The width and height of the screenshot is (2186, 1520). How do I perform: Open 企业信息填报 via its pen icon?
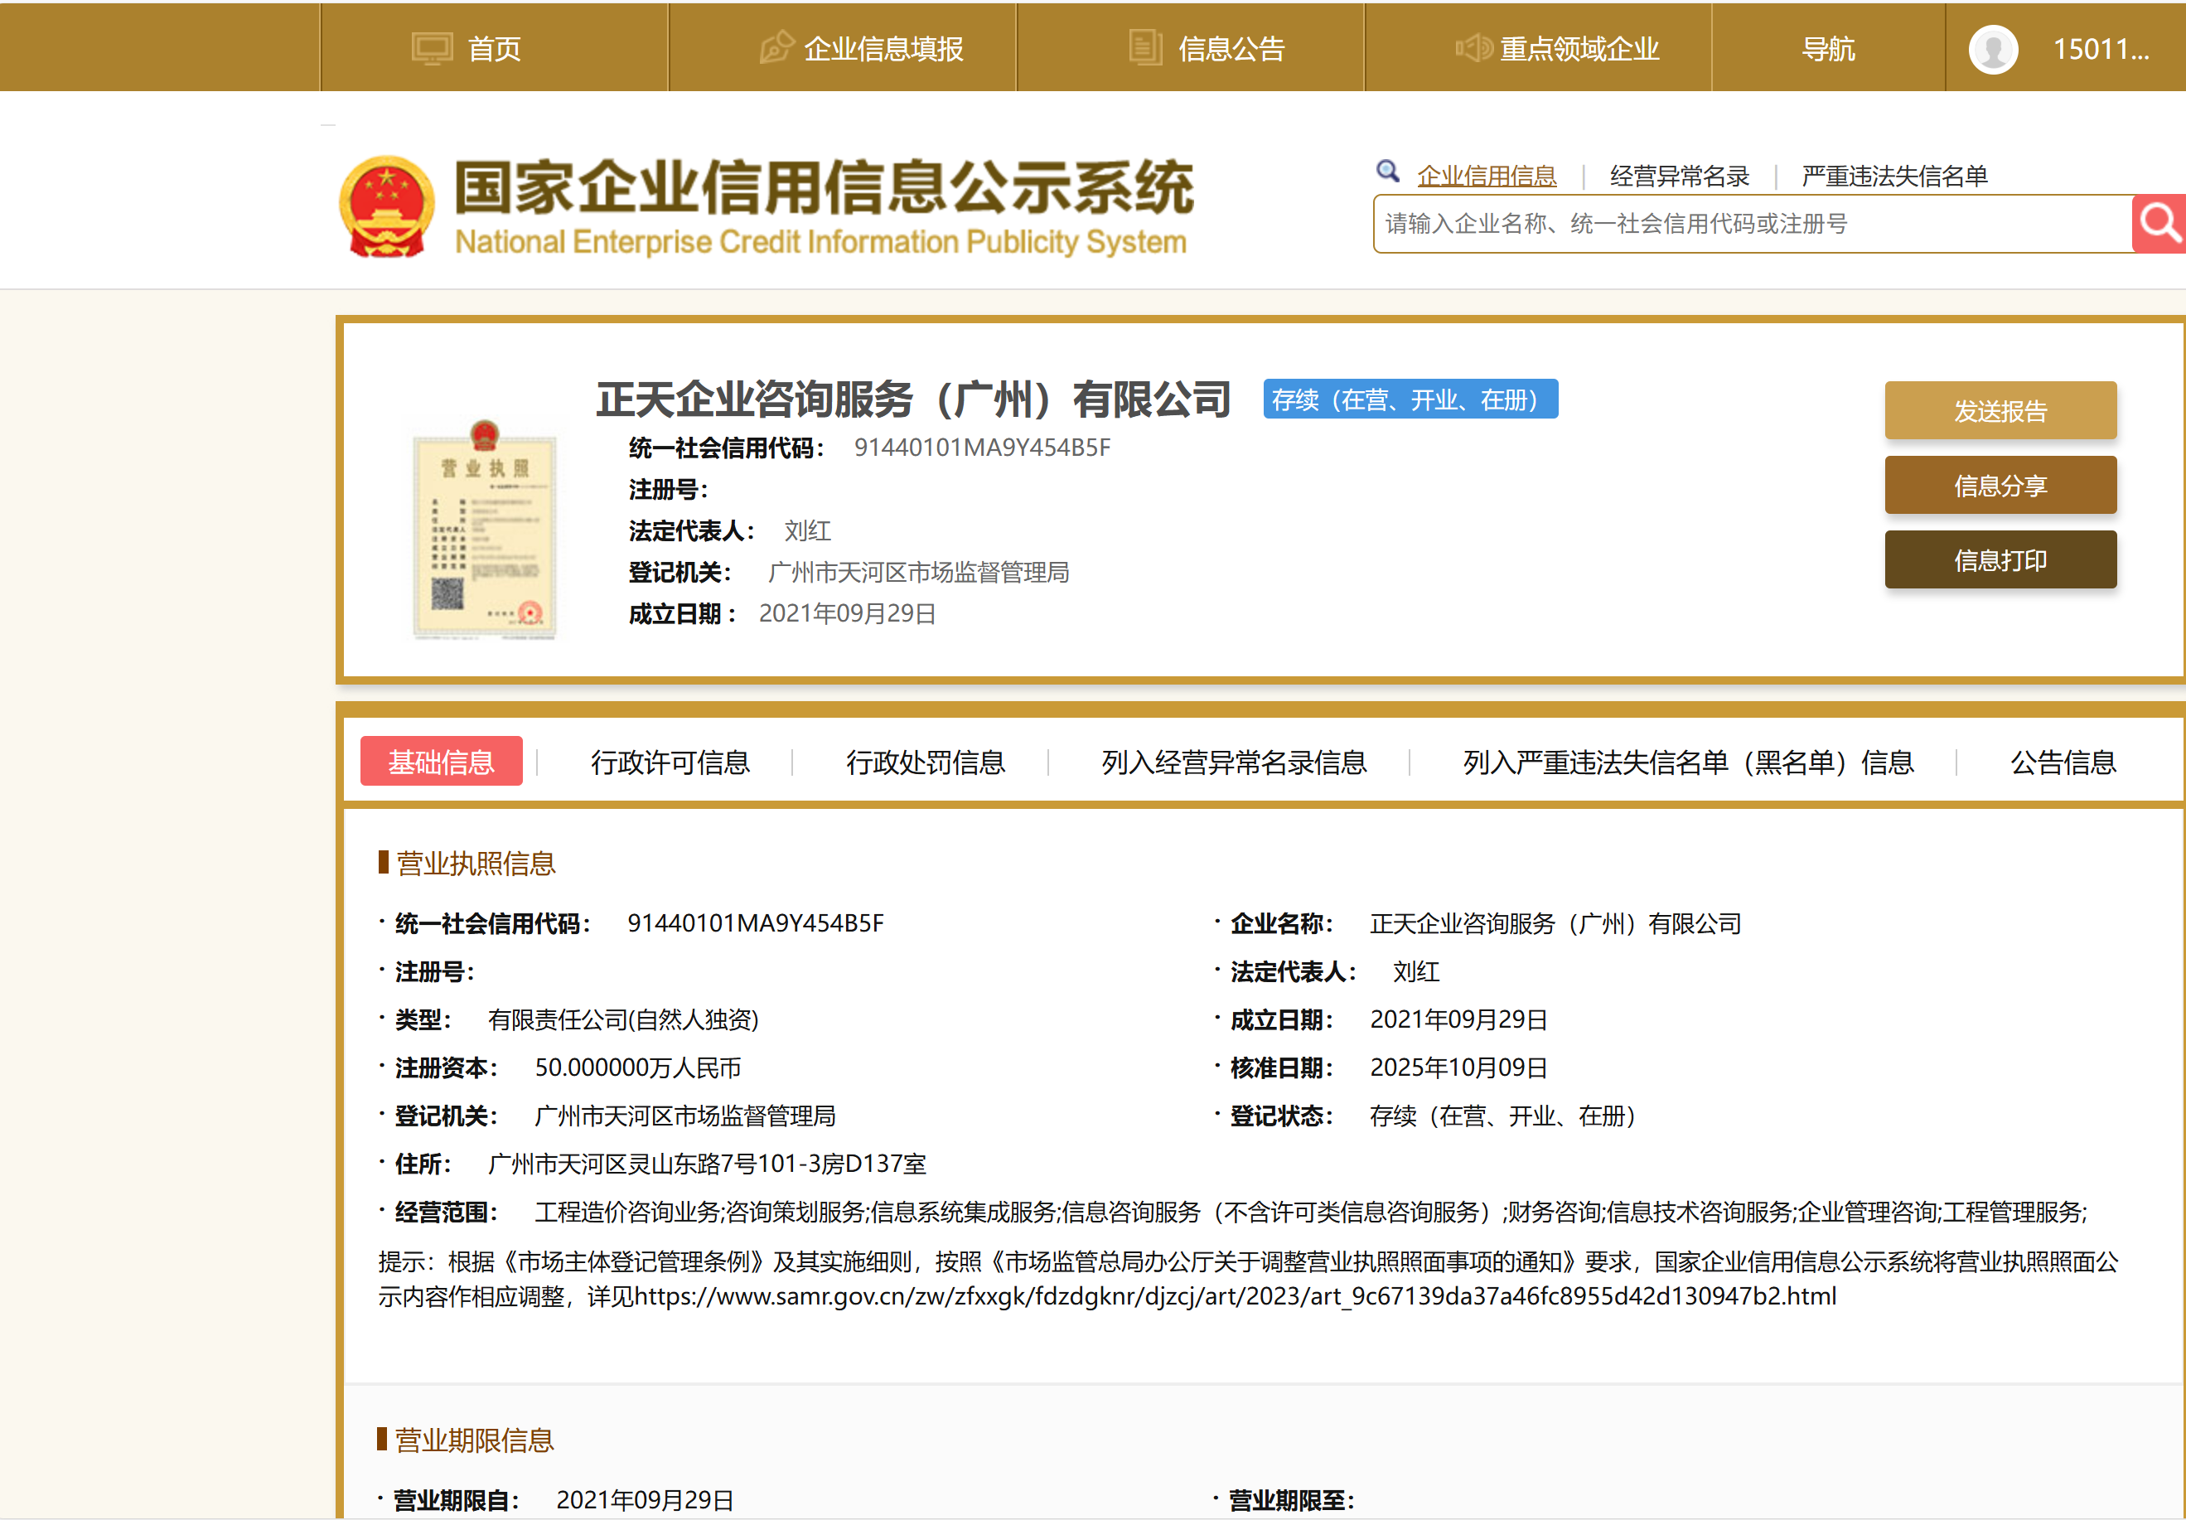click(x=776, y=46)
